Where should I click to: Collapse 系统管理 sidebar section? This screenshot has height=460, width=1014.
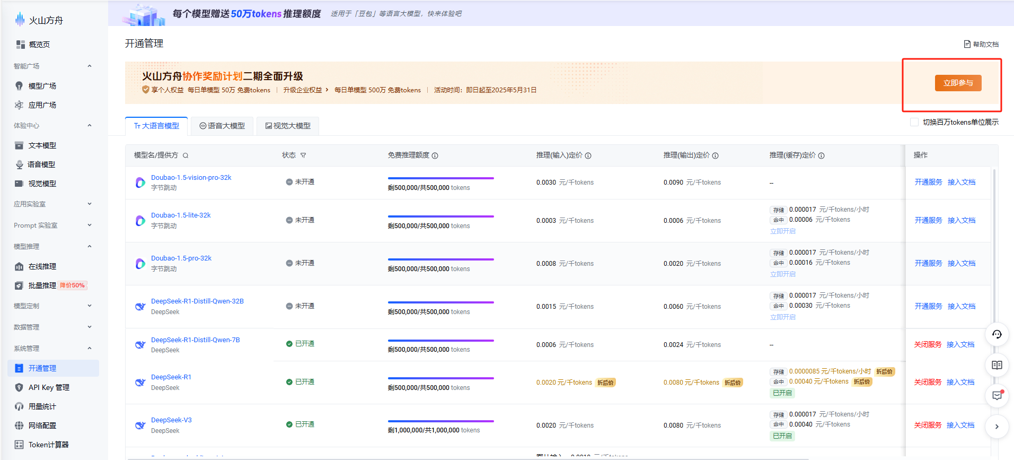pyautogui.click(x=90, y=348)
